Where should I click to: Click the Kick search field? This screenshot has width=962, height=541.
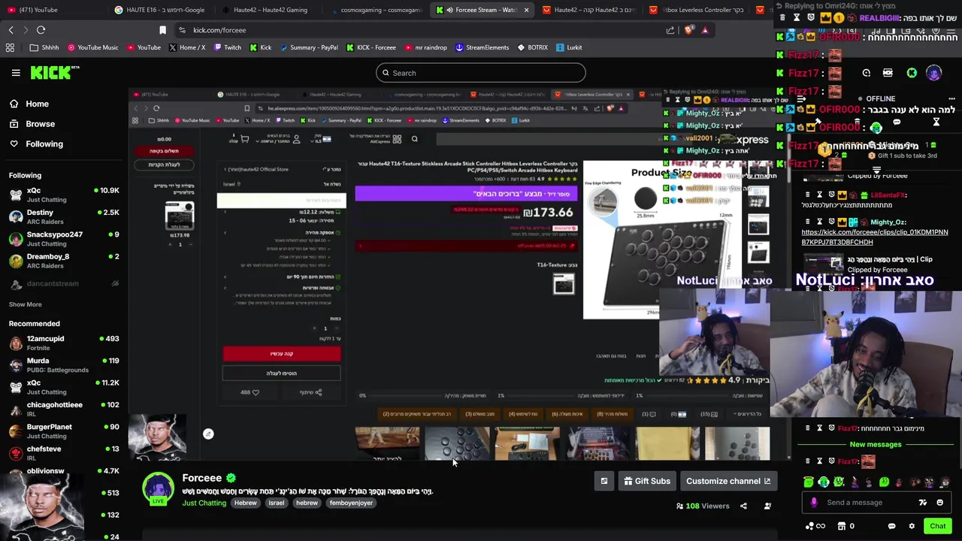pyautogui.click(x=481, y=73)
